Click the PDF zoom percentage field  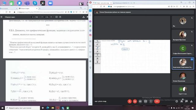47,17
